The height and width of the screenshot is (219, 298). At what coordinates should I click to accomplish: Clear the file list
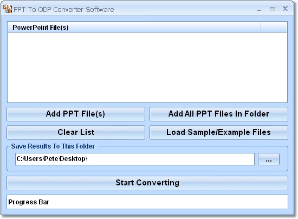(x=76, y=132)
